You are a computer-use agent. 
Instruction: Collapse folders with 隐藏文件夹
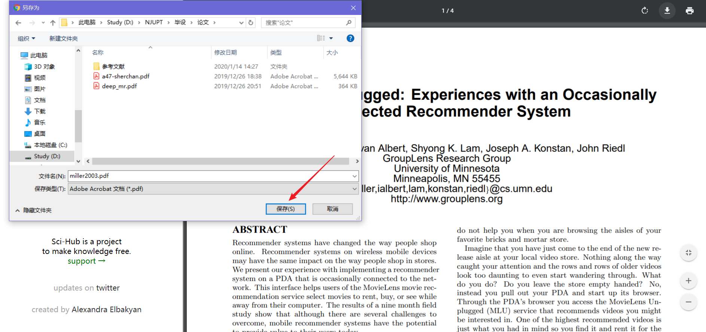(x=33, y=210)
